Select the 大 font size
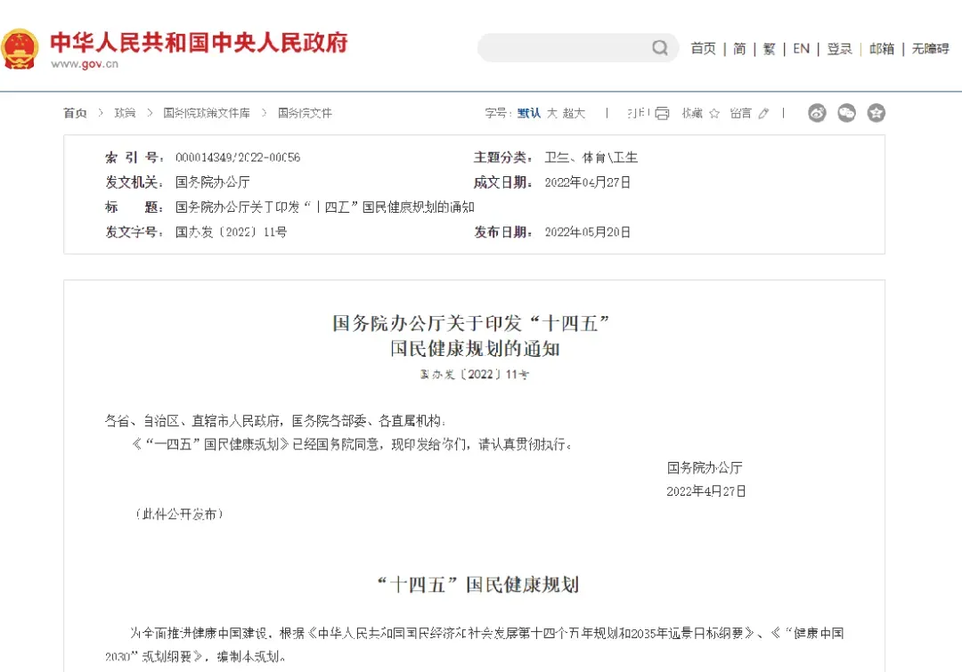 click(x=552, y=113)
